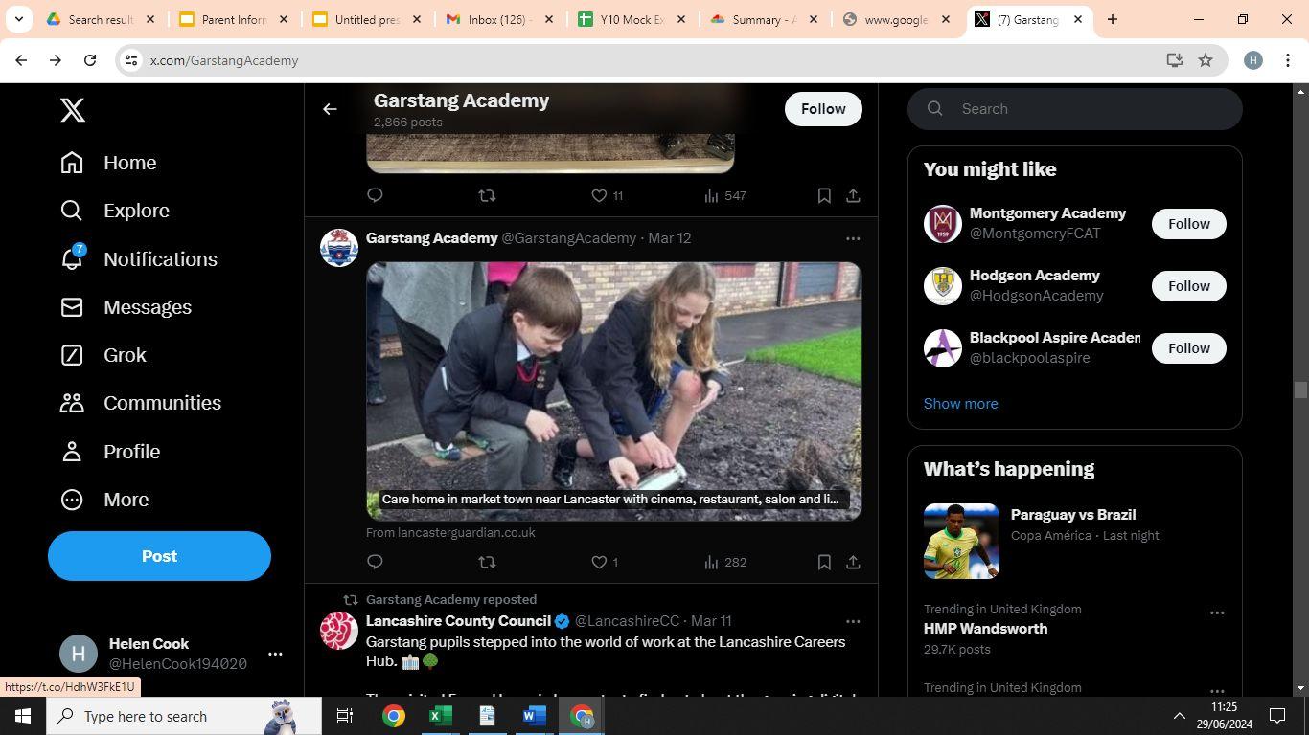This screenshot has height=735, width=1309.
Task: Switch to the Parent Information tab
Action: [233, 19]
